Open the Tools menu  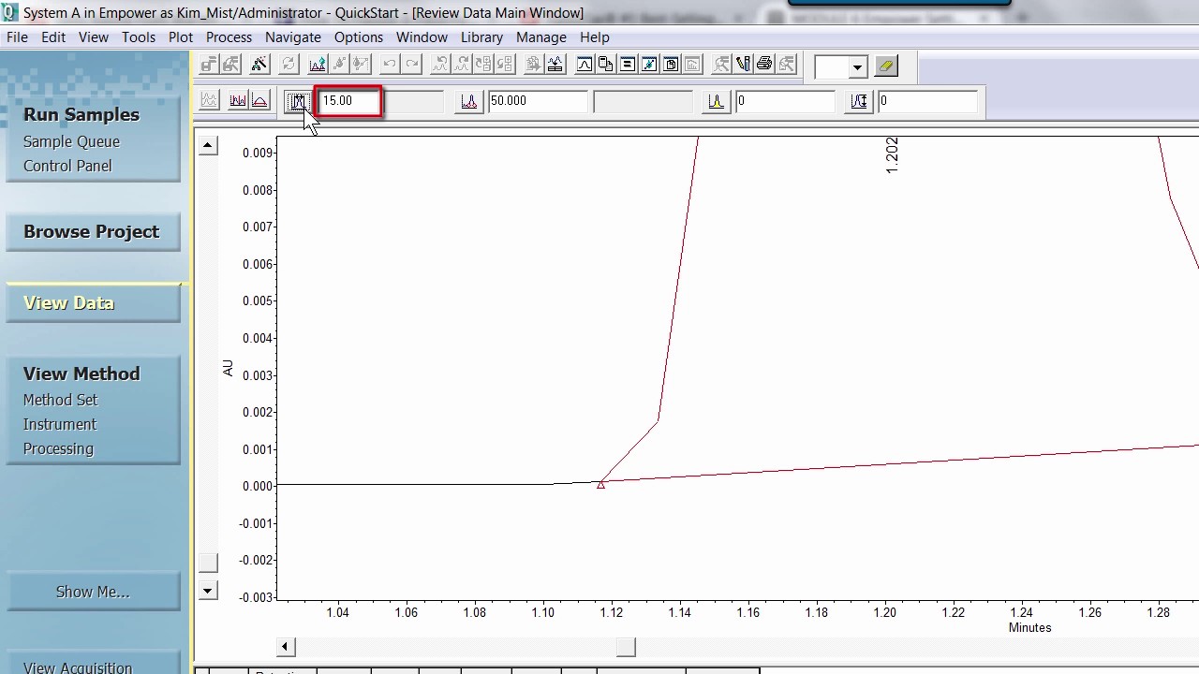139,37
